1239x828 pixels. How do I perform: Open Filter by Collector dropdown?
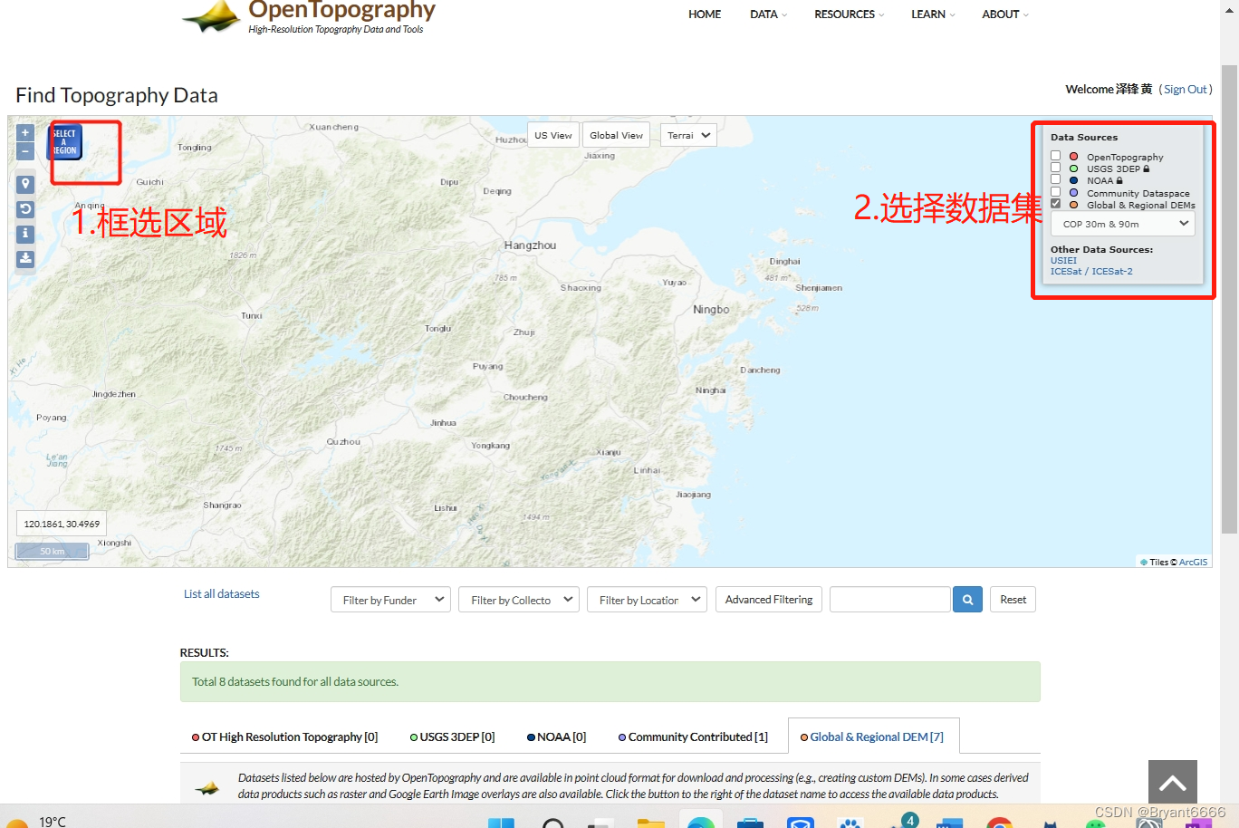(x=519, y=600)
